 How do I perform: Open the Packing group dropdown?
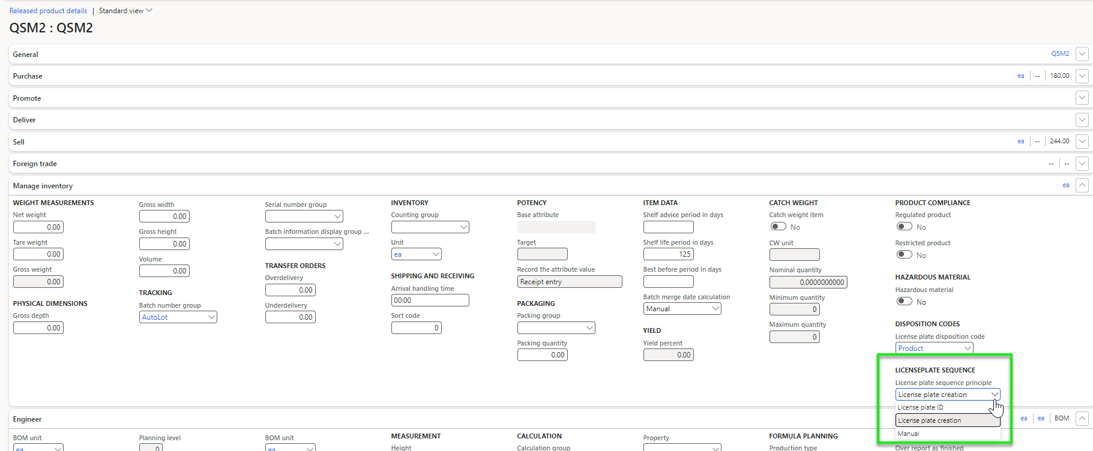(x=589, y=327)
